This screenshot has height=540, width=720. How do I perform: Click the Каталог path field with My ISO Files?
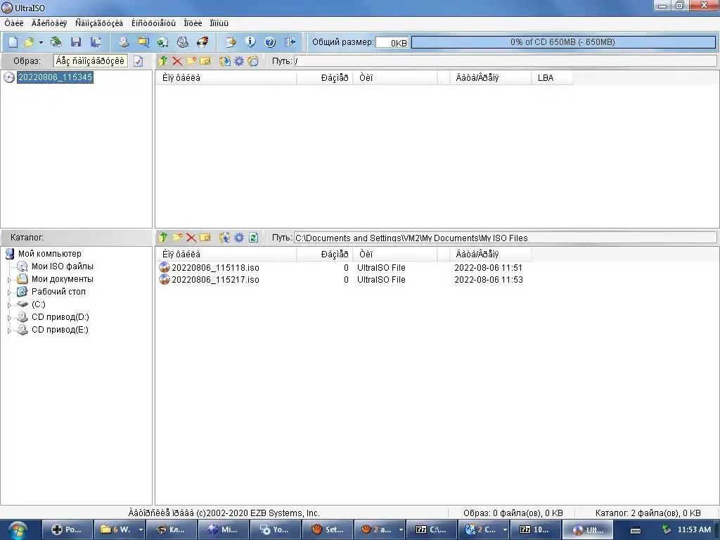click(505, 238)
